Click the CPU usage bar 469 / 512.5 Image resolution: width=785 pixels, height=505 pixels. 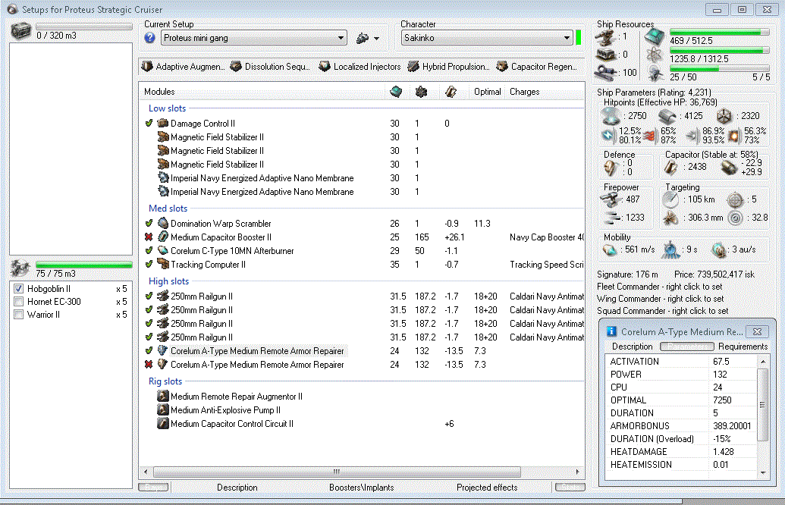click(x=719, y=33)
